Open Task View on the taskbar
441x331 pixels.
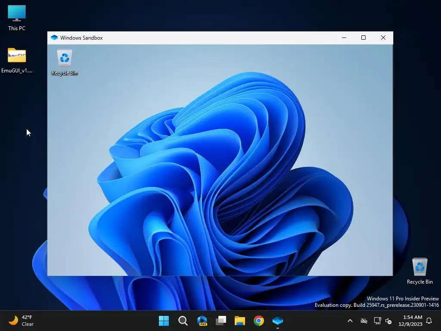click(221, 321)
